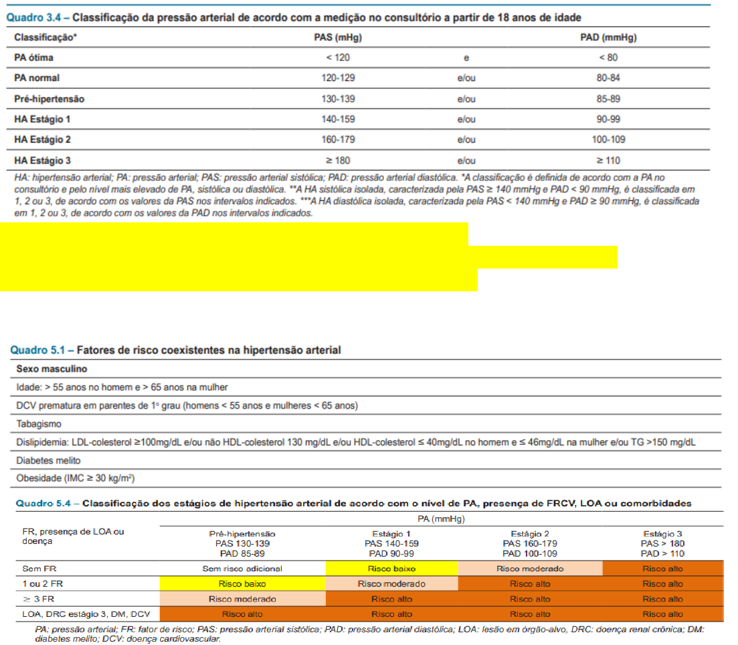Viewport: 738px width, 645px height.
Task: Select the 'Risco moderado' cell under Estágio 2
Action: click(530, 569)
